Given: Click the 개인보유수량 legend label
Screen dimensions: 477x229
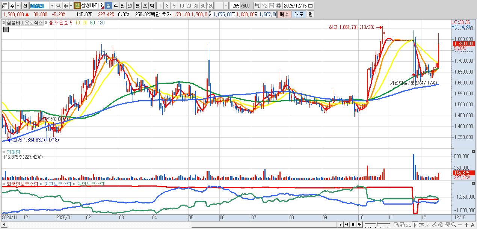Looking at the screenshot, I should [91, 184].
